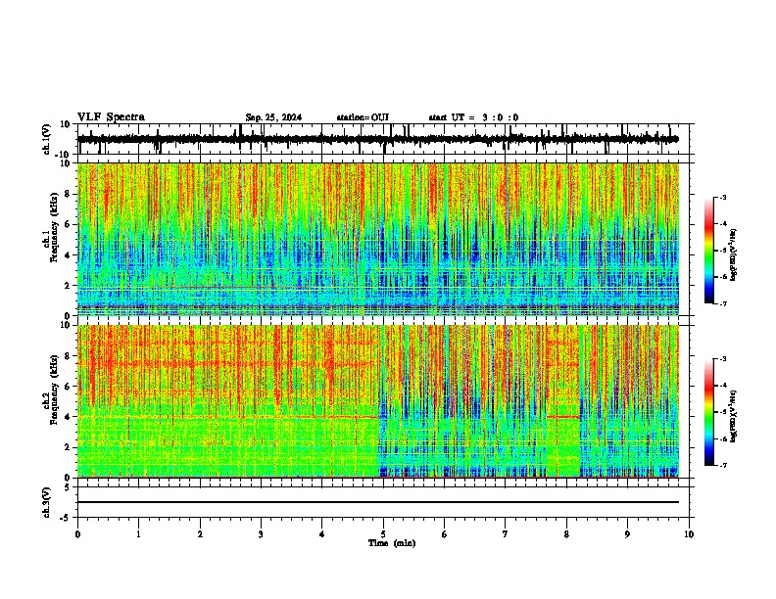Click the "6" kHz tick on ch.1 spectrogram
The image size is (776, 599).
point(69,224)
